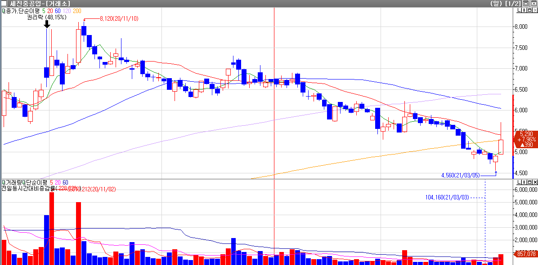Close the volume chart pane
This screenshot has width=538, height=265.
coord(534,182)
